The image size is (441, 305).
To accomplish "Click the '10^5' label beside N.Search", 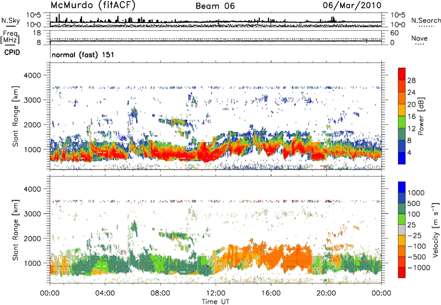I will point(398,15).
